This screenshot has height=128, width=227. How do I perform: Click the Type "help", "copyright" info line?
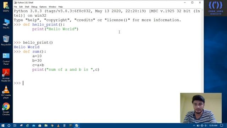pyautogui.click(x=98, y=20)
